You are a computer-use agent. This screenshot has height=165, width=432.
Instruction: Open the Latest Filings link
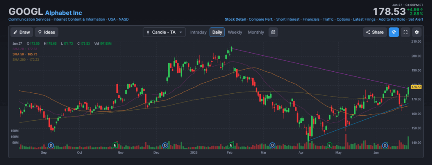tap(364, 19)
